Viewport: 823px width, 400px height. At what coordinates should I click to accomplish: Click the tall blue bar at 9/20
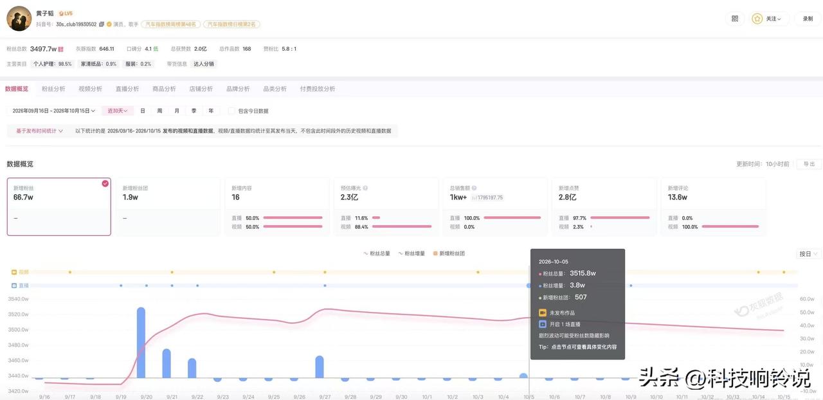pos(141,343)
